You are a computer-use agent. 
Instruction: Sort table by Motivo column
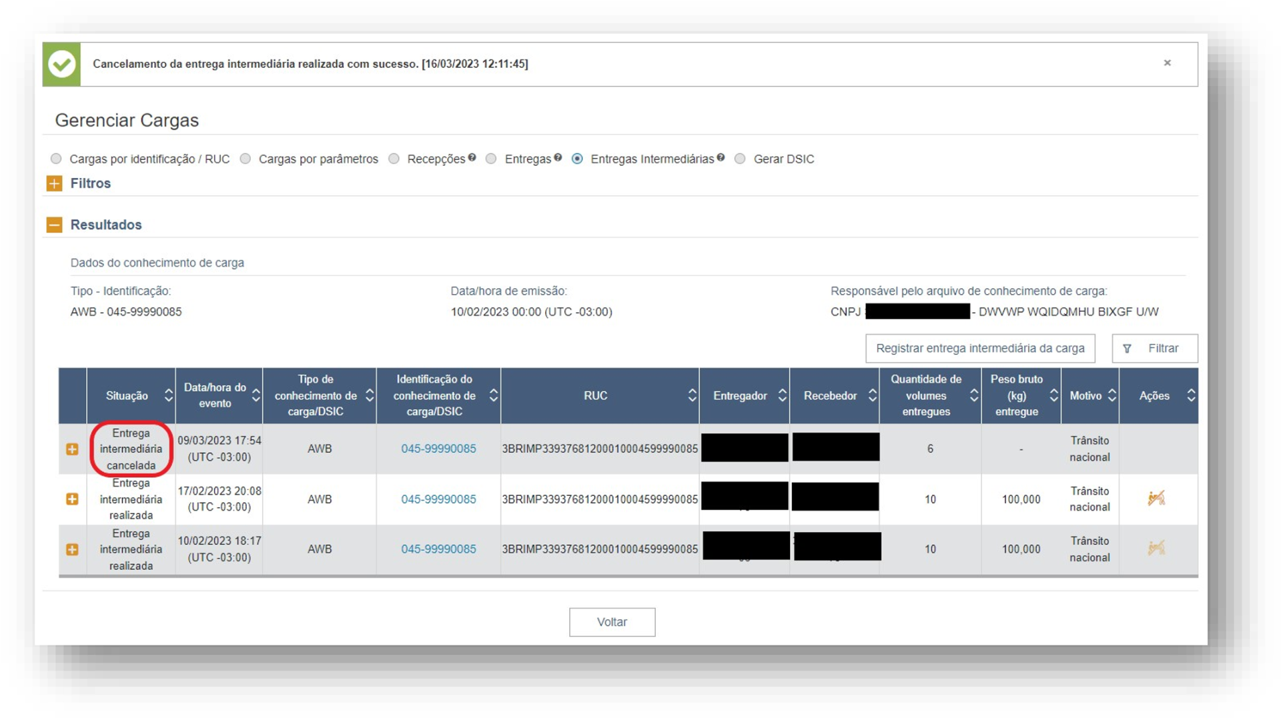click(x=1112, y=396)
